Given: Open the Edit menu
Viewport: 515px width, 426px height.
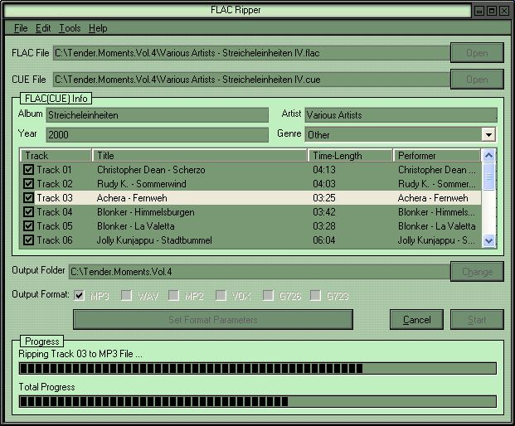Looking at the screenshot, I should coord(43,28).
